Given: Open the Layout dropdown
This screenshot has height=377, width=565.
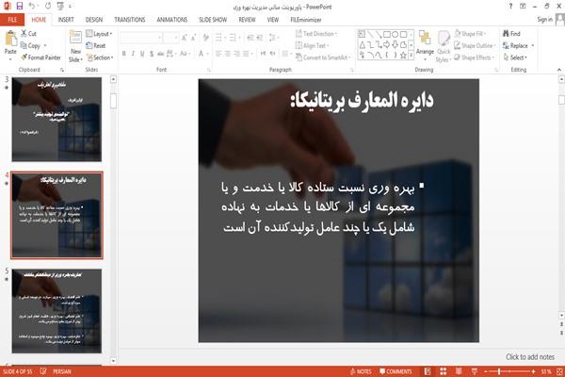Looking at the screenshot, I should [99, 34].
